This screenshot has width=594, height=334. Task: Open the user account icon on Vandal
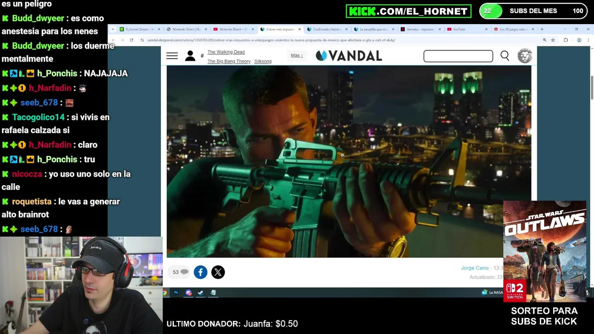190,56
